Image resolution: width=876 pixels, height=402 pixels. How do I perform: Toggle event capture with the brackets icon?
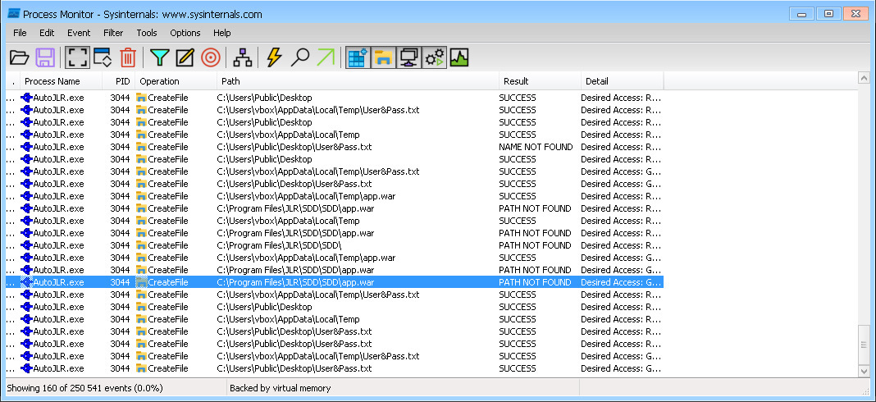click(77, 57)
